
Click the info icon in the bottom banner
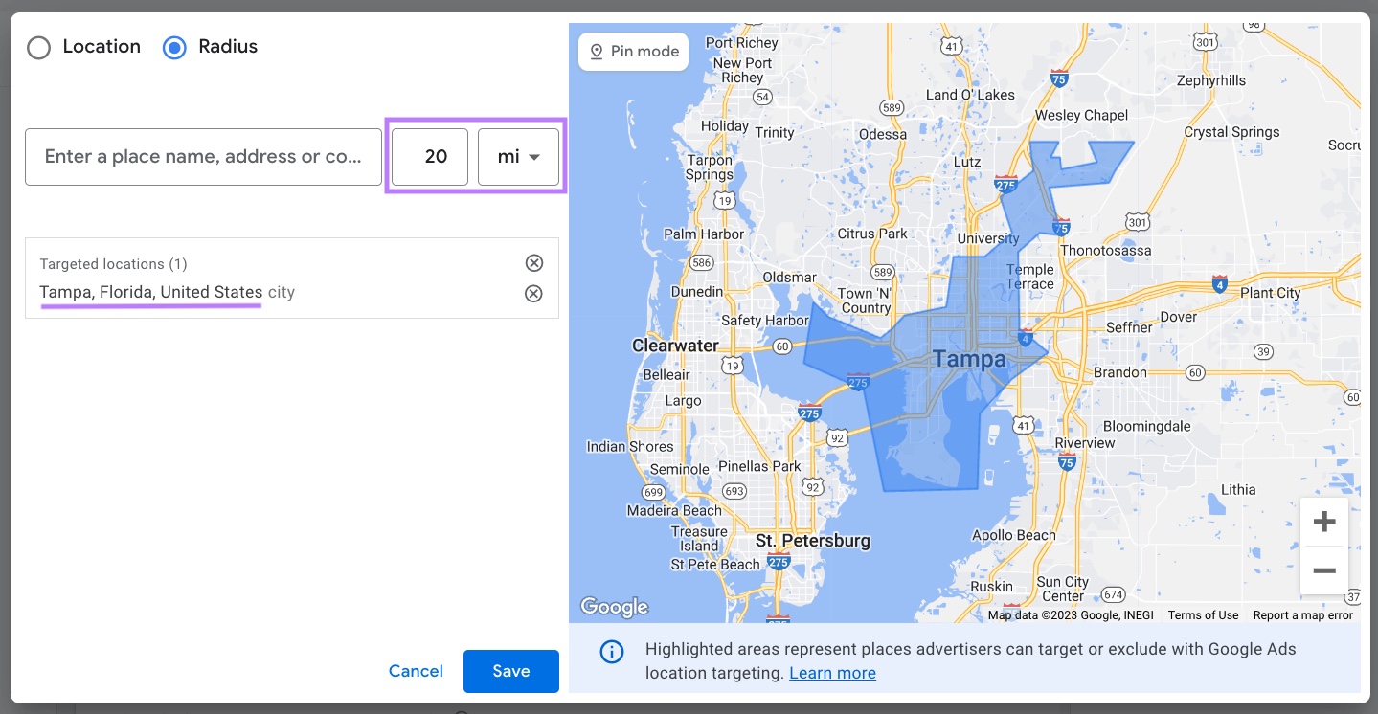point(611,652)
